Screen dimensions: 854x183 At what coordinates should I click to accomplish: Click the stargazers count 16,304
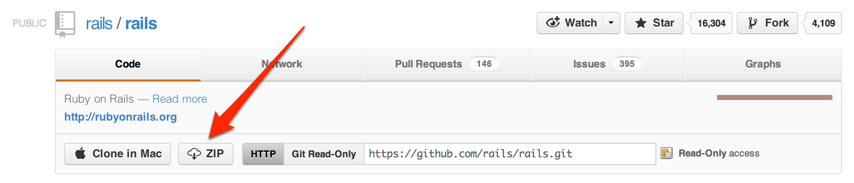point(711,23)
